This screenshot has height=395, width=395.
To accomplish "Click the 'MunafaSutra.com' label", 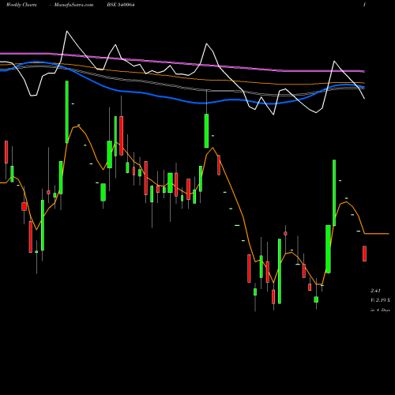I will tap(73, 5).
